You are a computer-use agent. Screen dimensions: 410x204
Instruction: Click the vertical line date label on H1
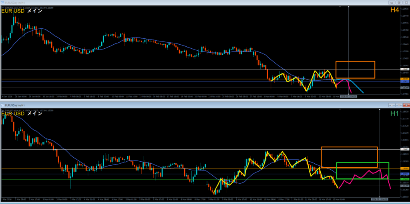(379, 198)
